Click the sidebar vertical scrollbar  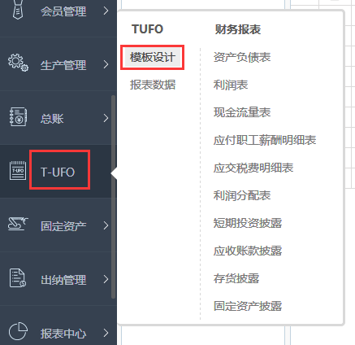point(113,197)
